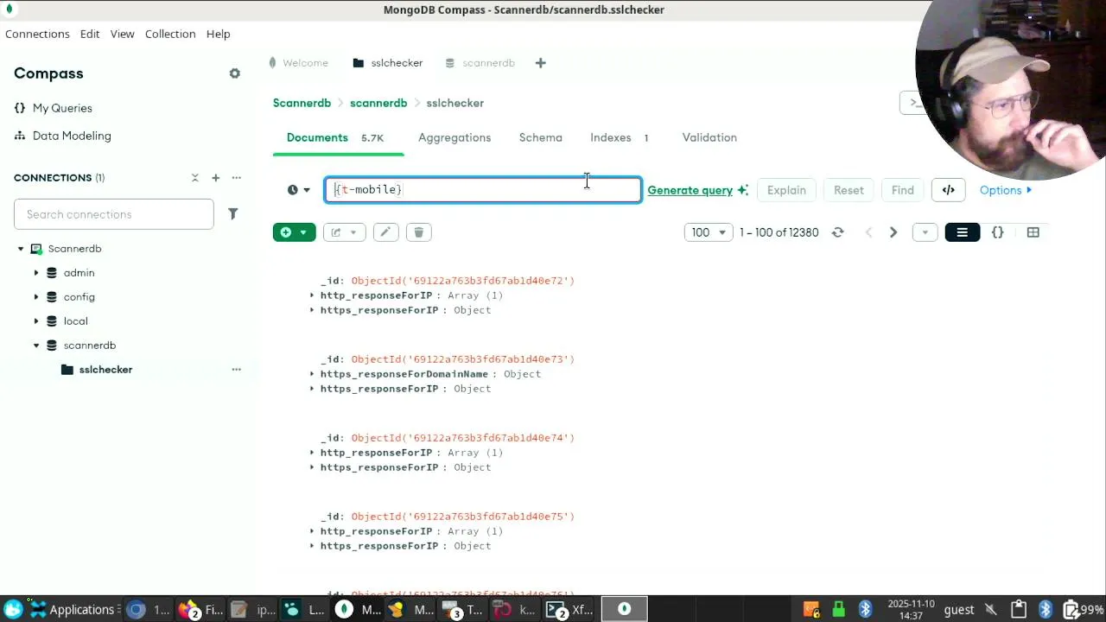Open the Connections menu
Screen dimensions: 1106x622
tap(37, 34)
